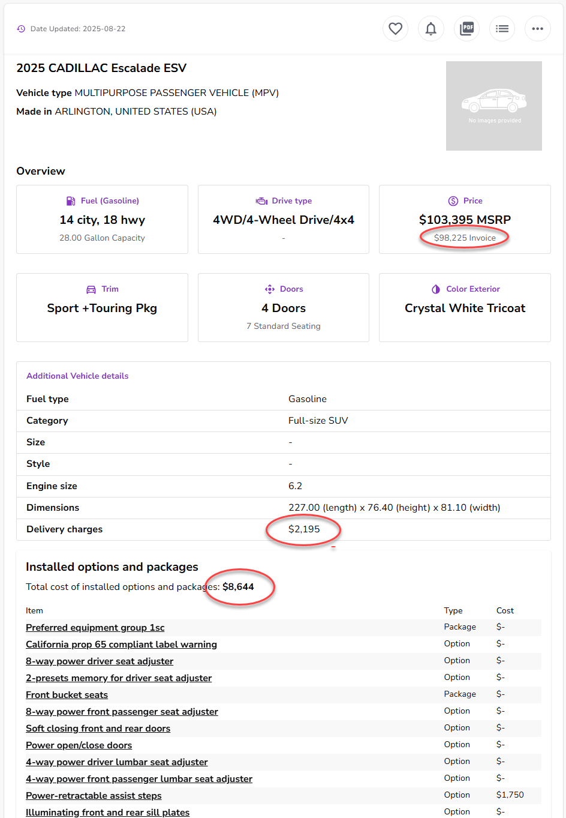Image resolution: width=566 pixels, height=818 pixels.
Task: Select the $8,644 total options cost
Action: [x=238, y=586]
